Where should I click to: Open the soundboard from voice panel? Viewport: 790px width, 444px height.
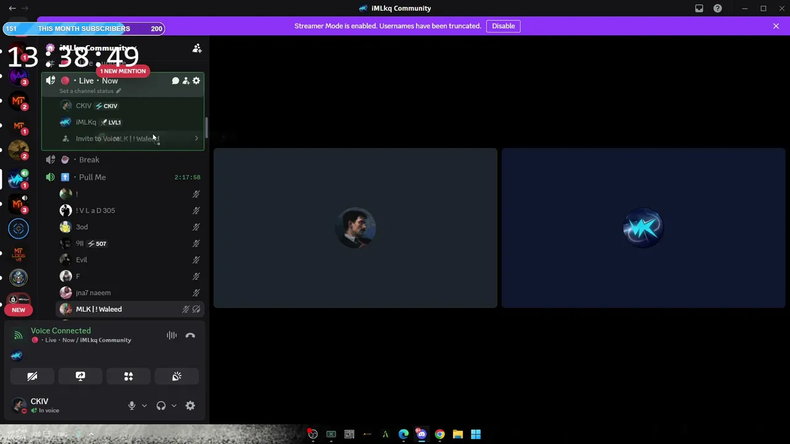pyautogui.click(x=177, y=376)
